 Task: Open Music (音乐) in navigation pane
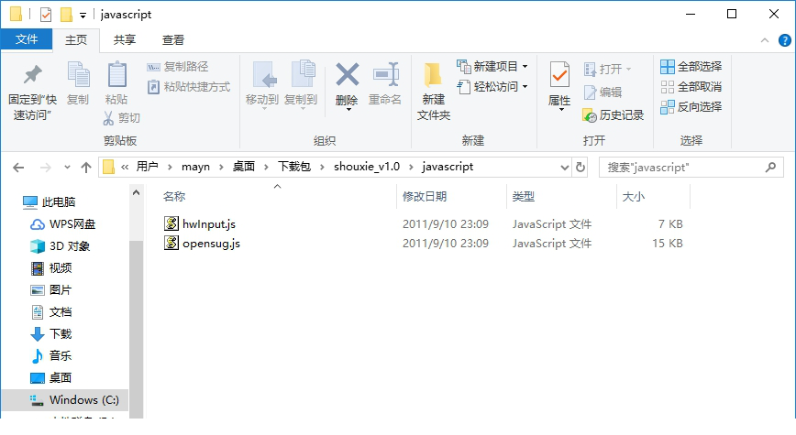point(51,356)
